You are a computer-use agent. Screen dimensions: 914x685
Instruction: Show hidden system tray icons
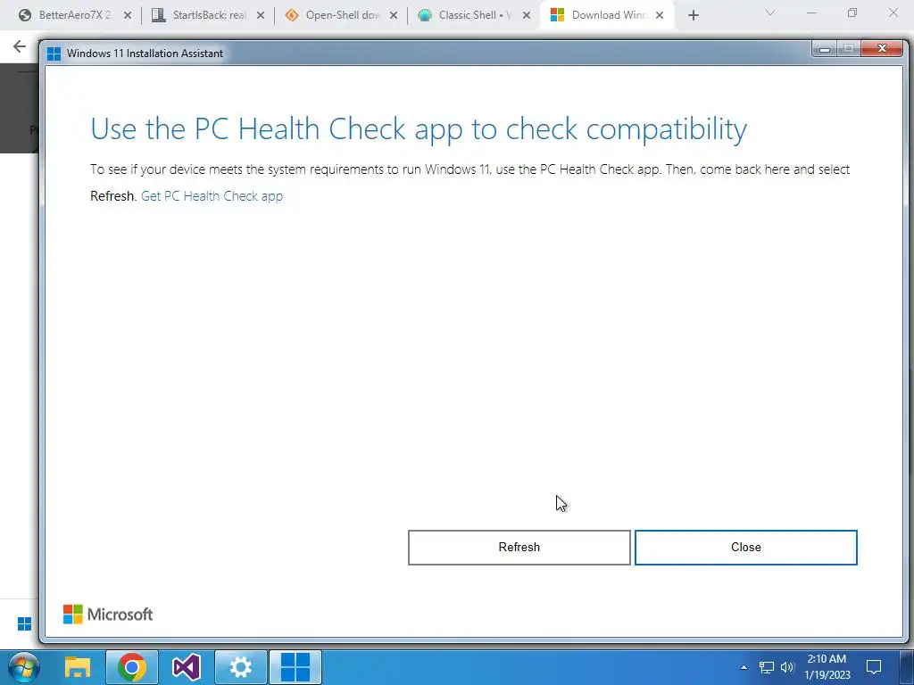click(744, 667)
